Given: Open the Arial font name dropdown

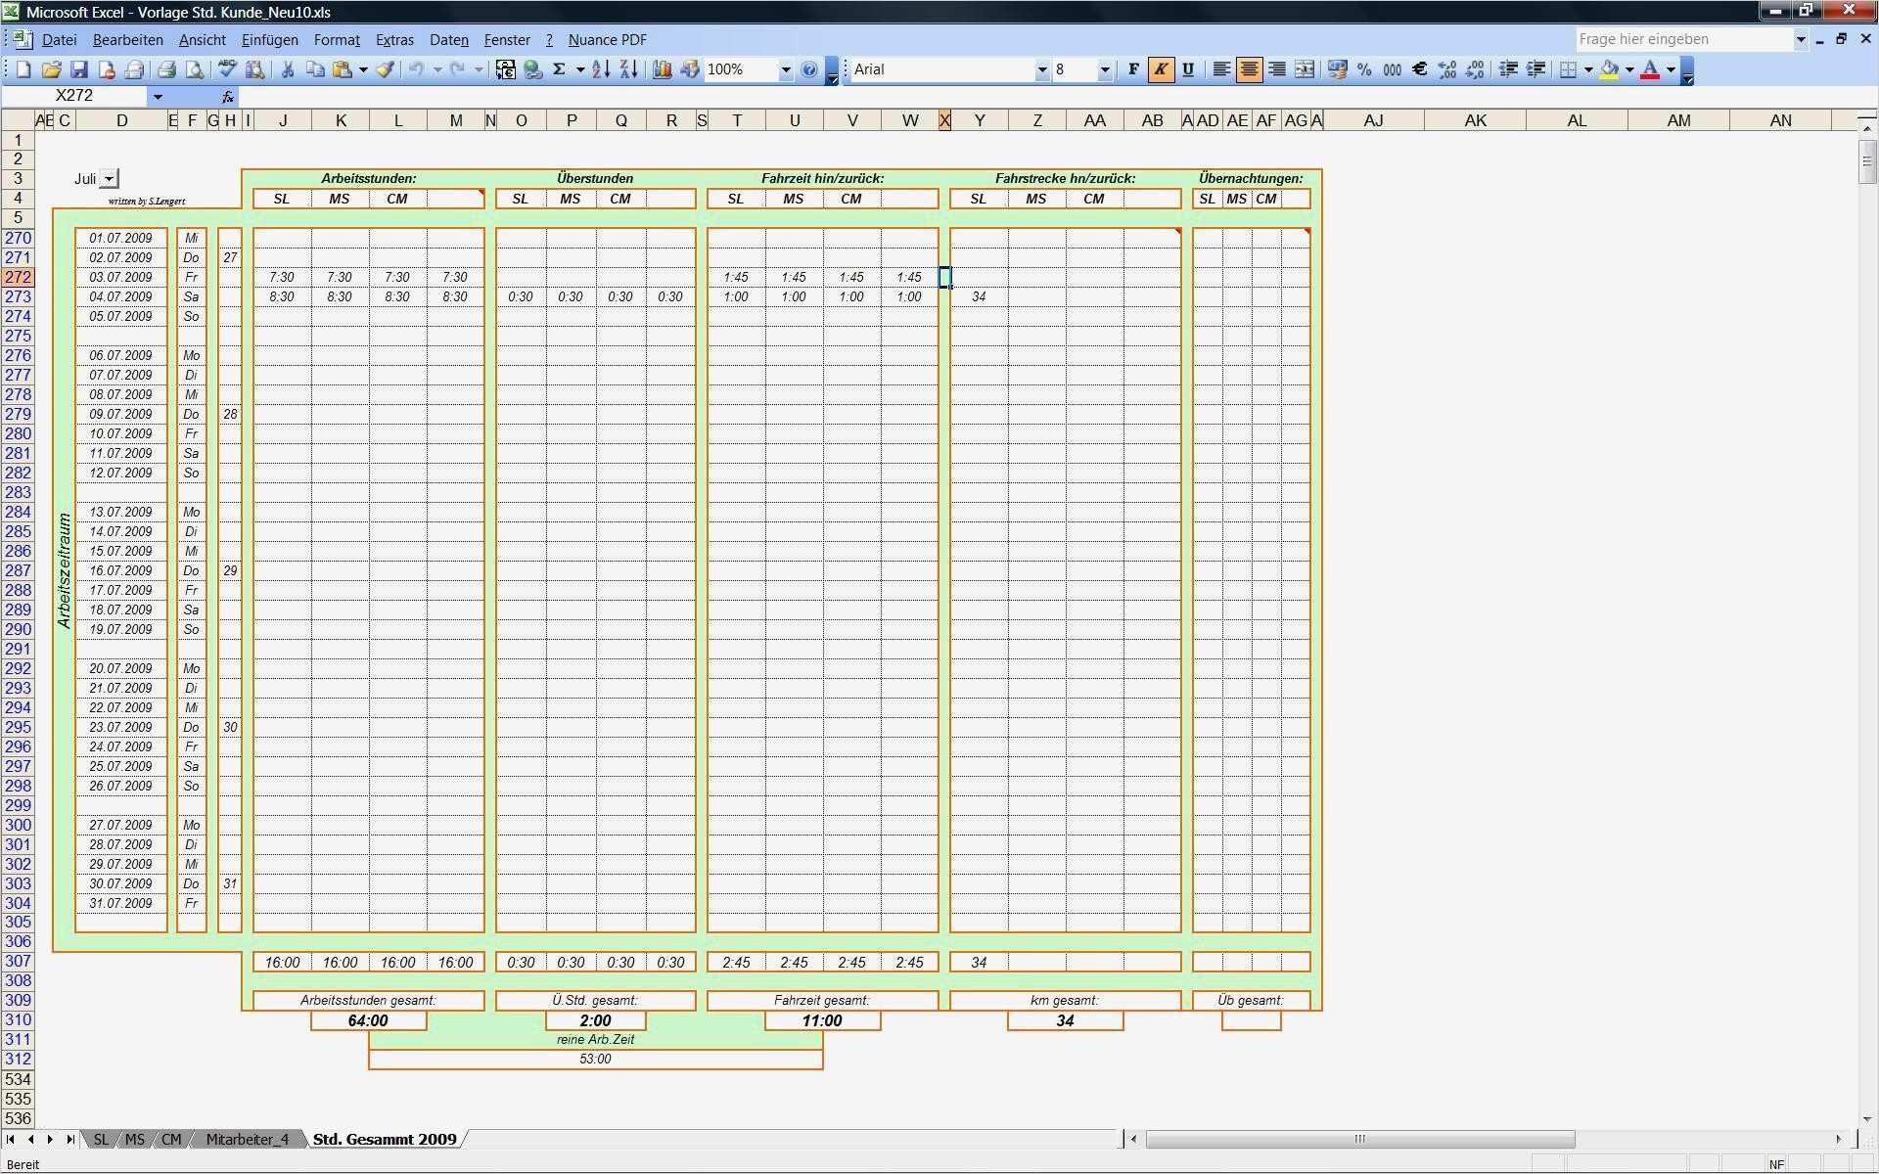Looking at the screenshot, I should pos(1041,69).
